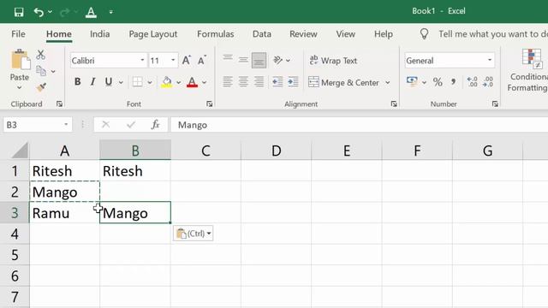Screen dimensions: 548x308
Task: Click the Merge & Center button
Action: [x=344, y=82]
